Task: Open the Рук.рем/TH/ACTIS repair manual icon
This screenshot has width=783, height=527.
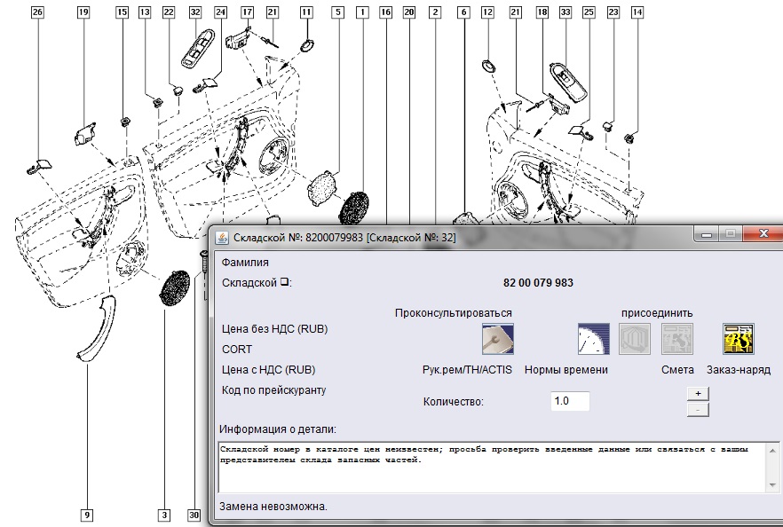Action: click(x=497, y=338)
